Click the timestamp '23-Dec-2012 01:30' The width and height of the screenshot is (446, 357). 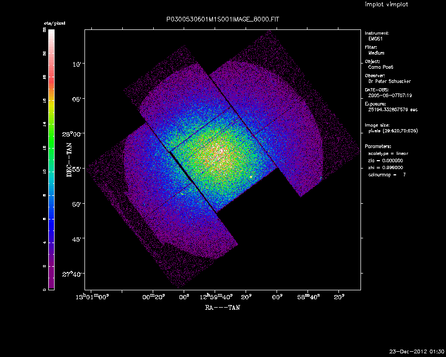pos(417,351)
